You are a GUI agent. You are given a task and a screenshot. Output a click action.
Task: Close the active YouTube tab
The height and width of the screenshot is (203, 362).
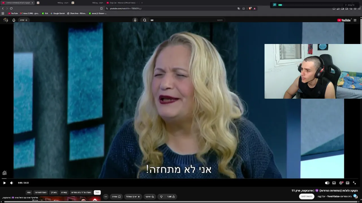click(32, 3)
